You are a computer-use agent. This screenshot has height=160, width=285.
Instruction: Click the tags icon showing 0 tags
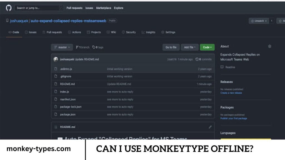coord(94,47)
